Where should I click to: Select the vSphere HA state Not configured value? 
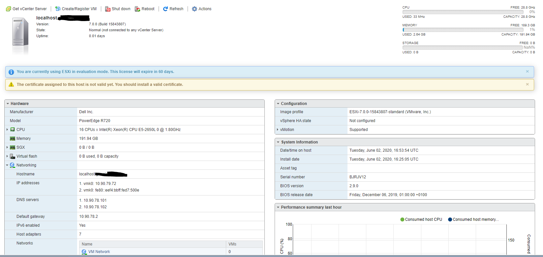362,121
